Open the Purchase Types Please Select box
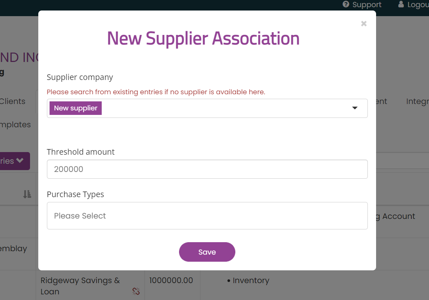 (207, 216)
